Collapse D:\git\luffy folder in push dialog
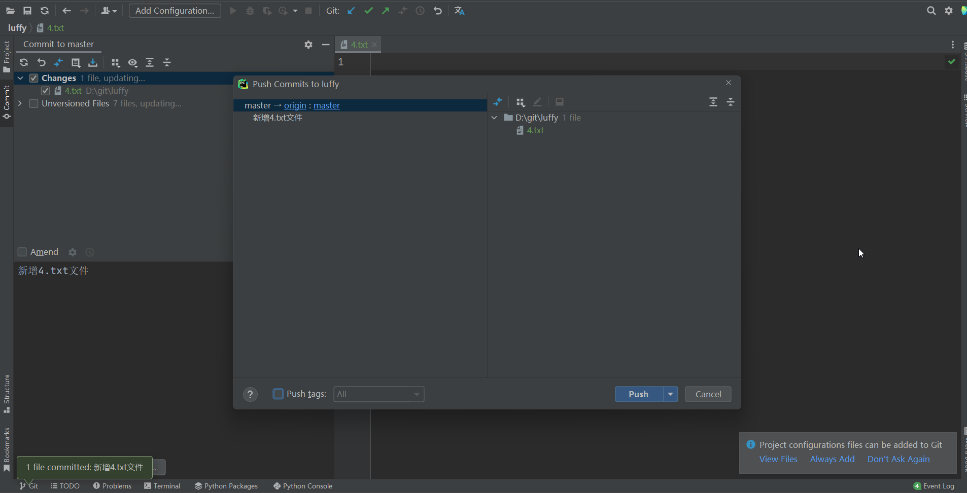Image resolution: width=967 pixels, height=493 pixels. click(x=495, y=118)
